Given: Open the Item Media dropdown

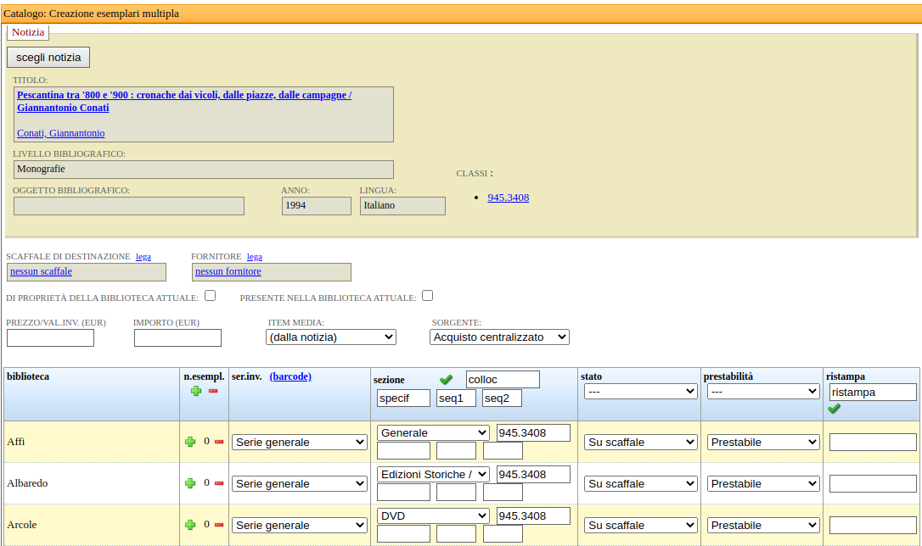Looking at the screenshot, I should (330, 337).
